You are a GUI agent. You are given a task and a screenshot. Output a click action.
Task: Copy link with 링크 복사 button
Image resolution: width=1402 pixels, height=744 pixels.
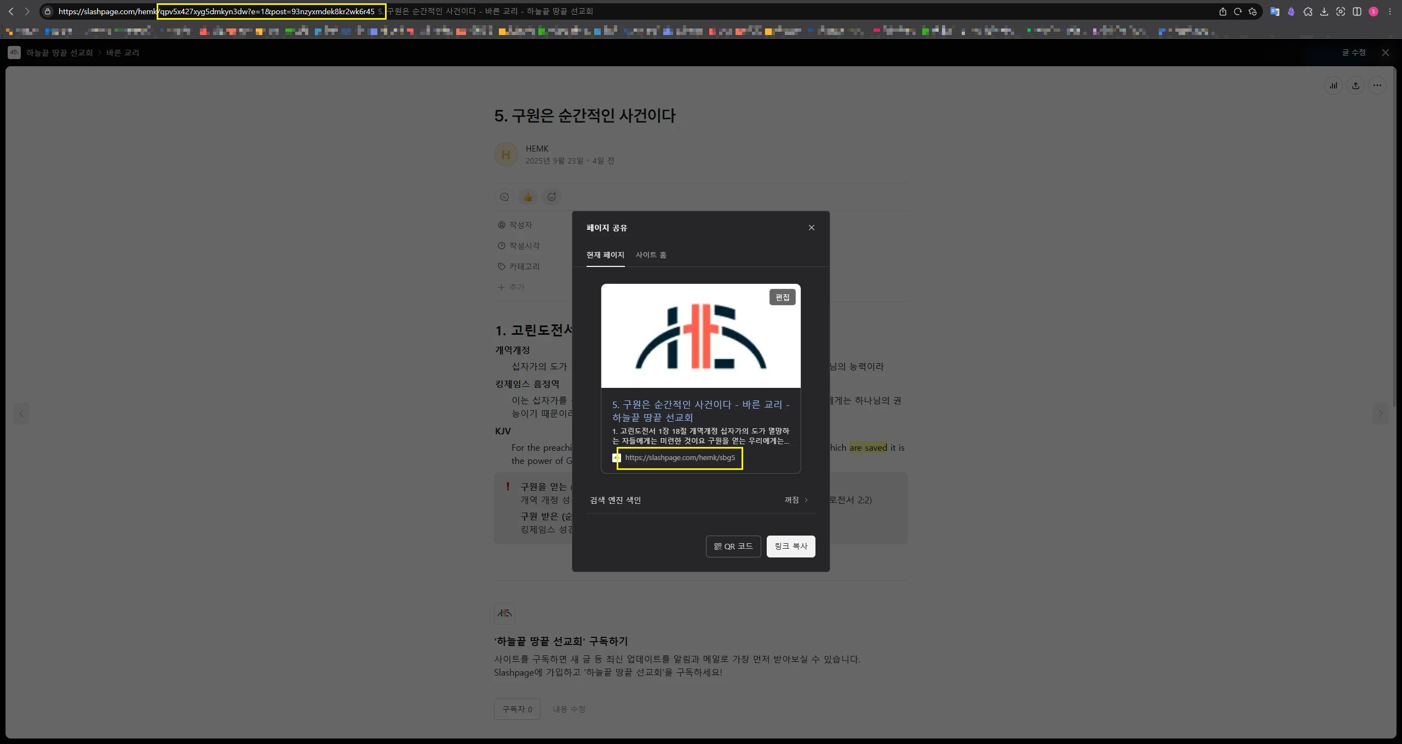[x=790, y=547]
